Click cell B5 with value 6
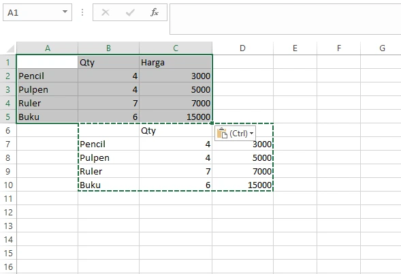401x274 pixels. (109, 117)
